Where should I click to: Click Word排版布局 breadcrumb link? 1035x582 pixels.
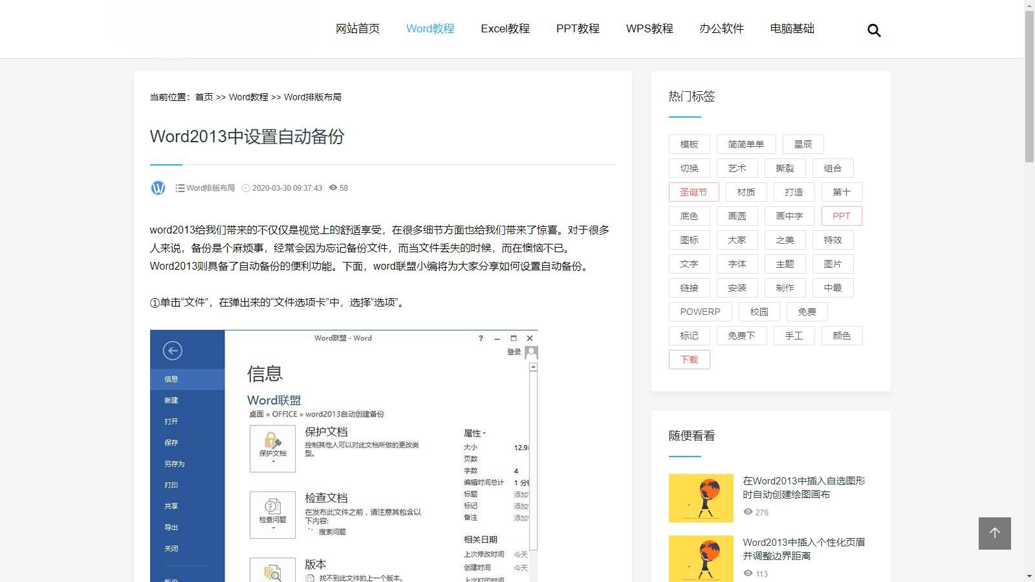pos(312,97)
